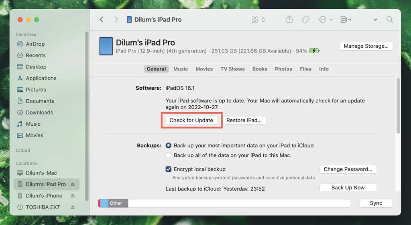Change view with the grid icon

point(255,20)
